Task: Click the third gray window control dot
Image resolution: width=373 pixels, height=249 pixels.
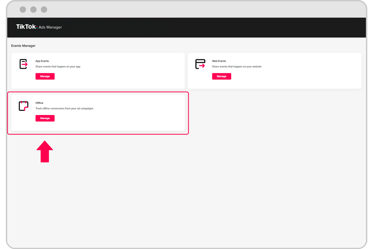Action: [x=44, y=9]
